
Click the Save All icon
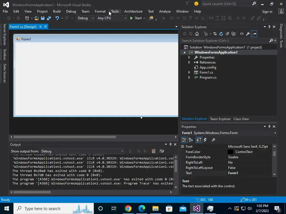[x=49, y=18]
